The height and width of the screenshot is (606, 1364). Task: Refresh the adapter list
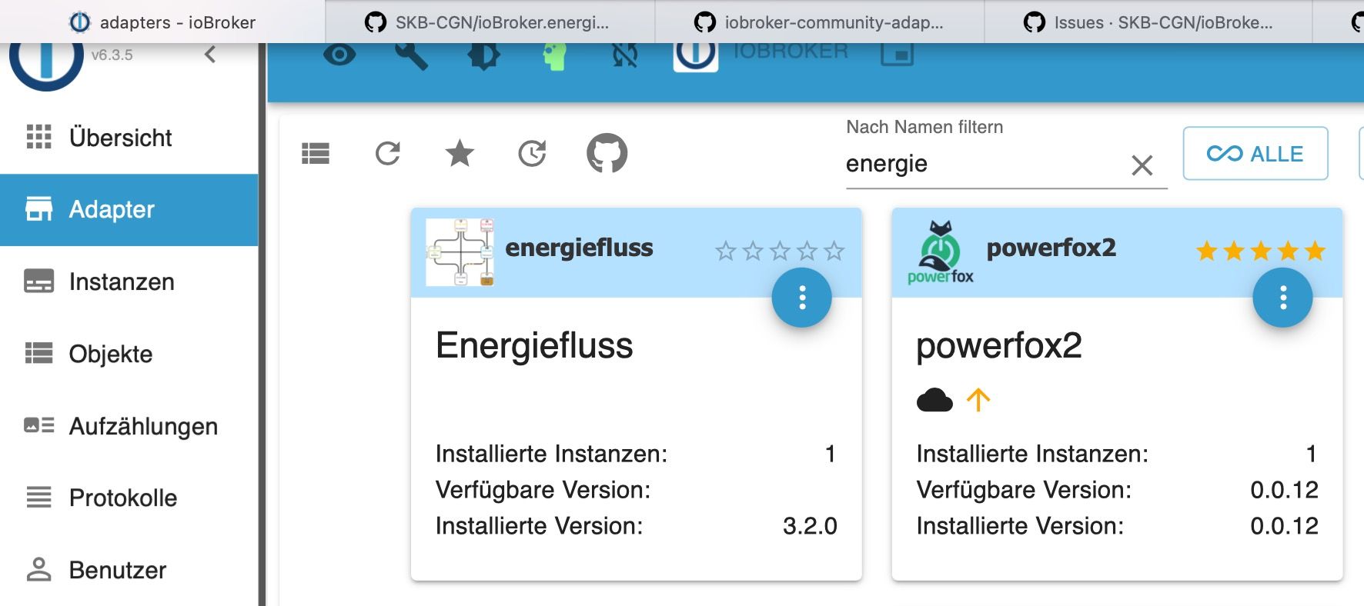(388, 154)
